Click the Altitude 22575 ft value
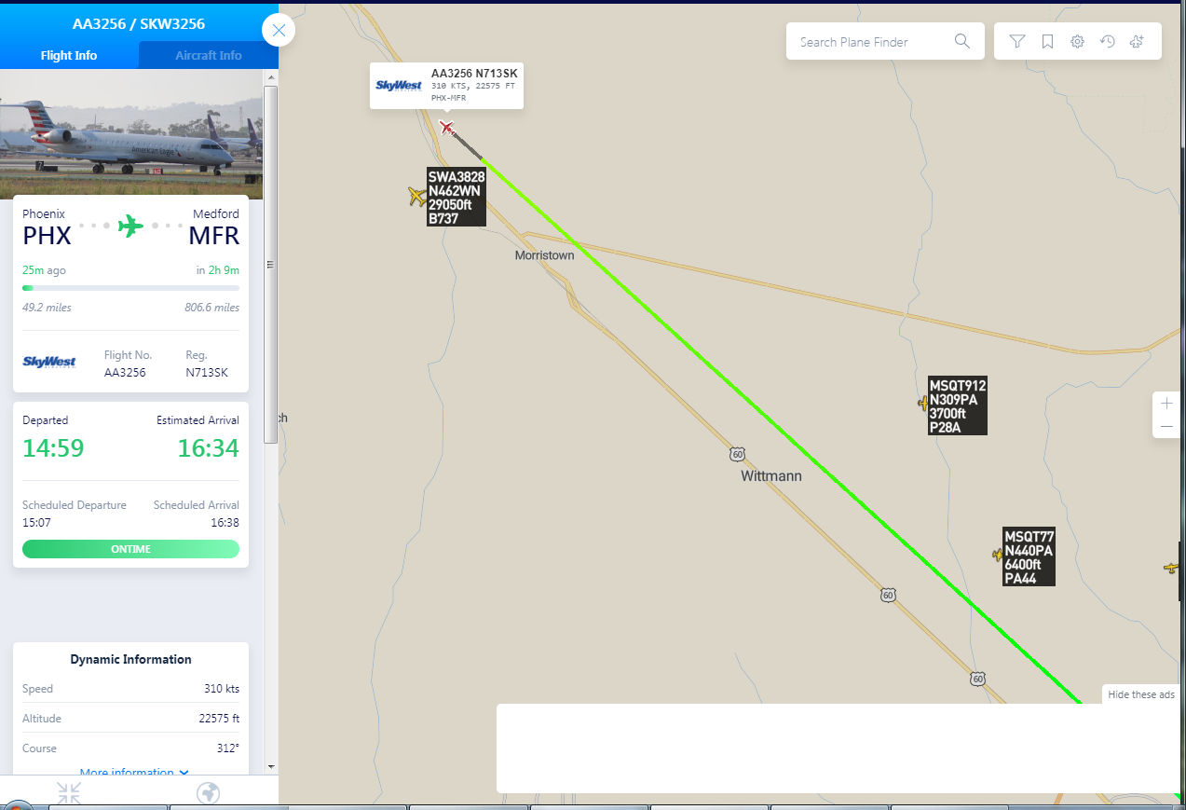 click(x=220, y=719)
